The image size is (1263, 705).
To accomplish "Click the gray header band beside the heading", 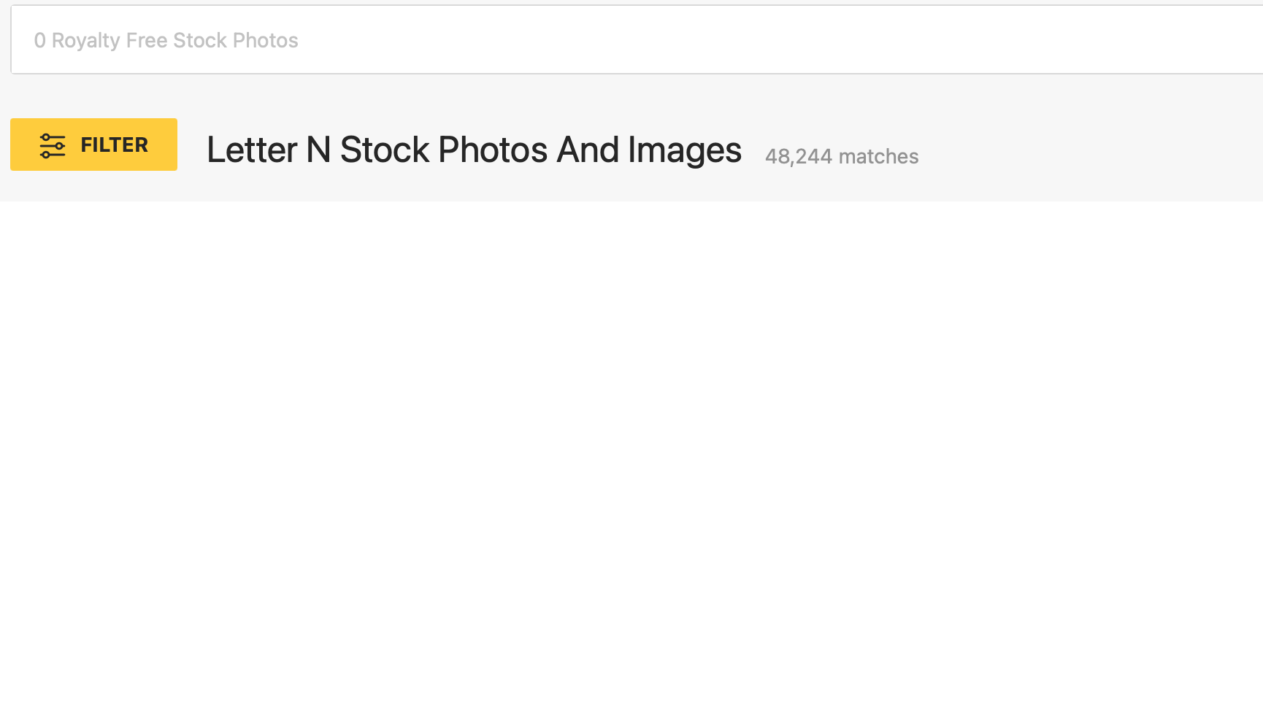I will (1088, 146).
